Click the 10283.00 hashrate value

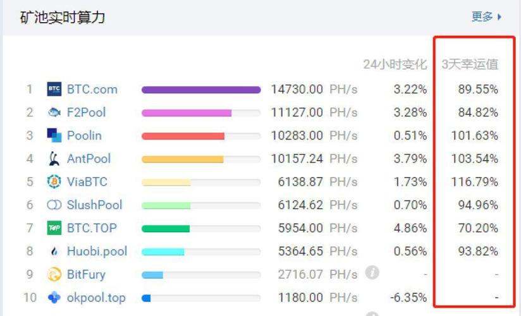pyautogui.click(x=297, y=136)
